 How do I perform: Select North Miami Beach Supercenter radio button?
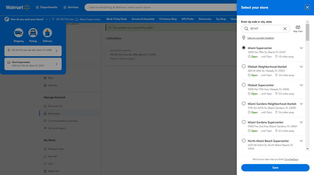244,141
